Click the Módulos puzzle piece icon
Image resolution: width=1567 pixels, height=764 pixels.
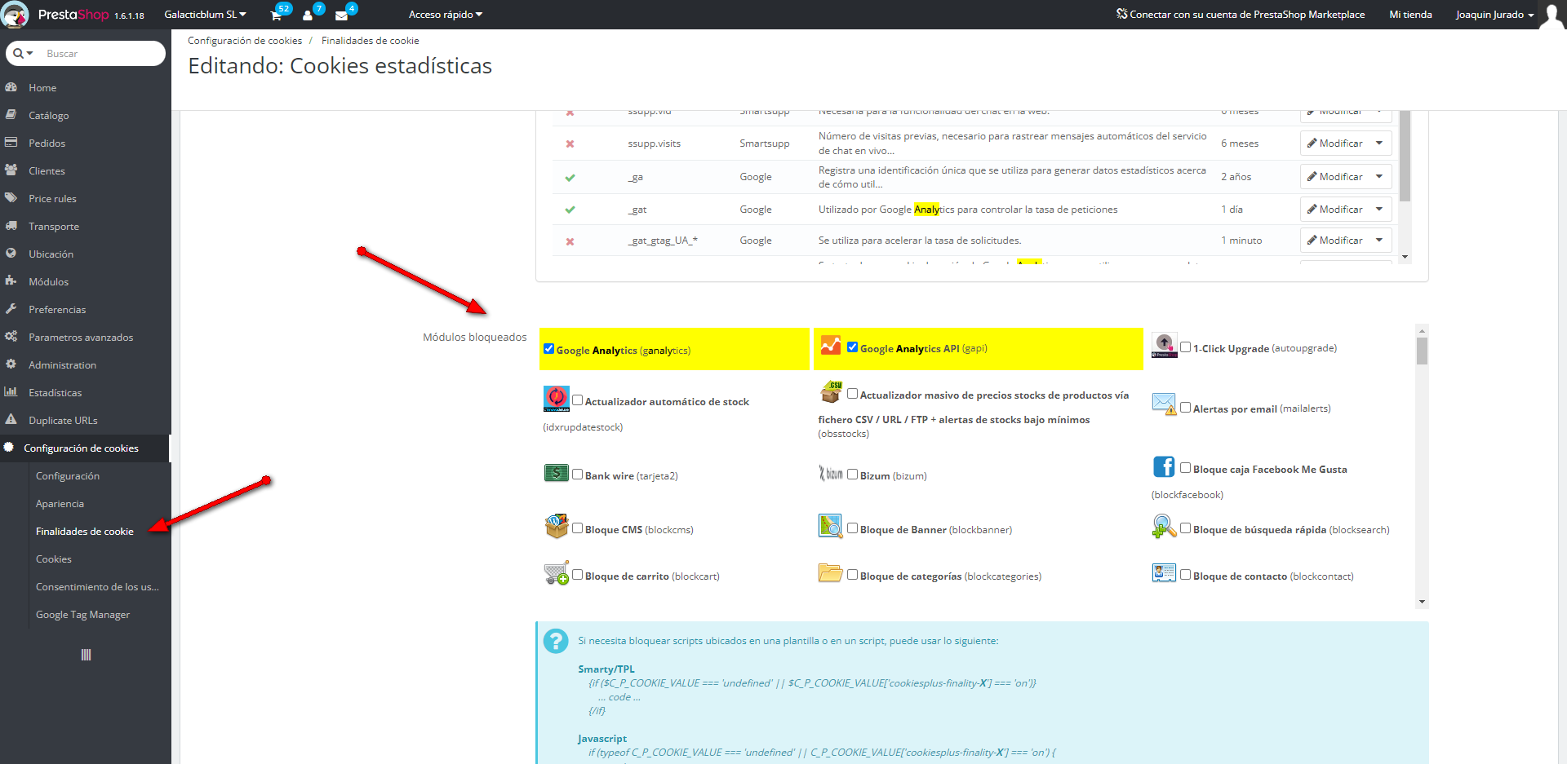coord(11,281)
